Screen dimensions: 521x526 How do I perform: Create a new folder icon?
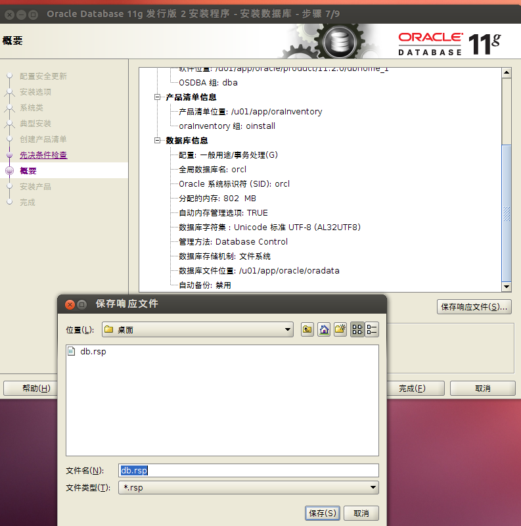(340, 329)
